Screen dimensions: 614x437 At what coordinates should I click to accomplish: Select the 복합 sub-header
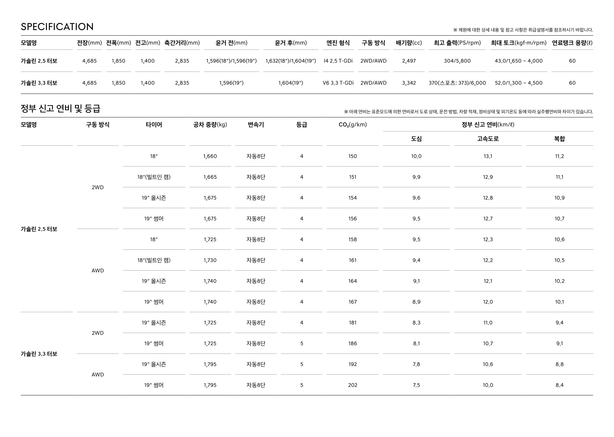pos(559,139)
